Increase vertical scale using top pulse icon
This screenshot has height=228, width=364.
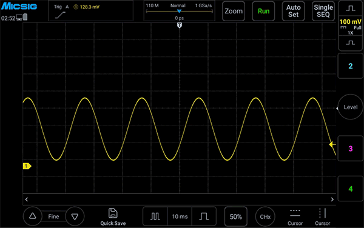(351, 8)
